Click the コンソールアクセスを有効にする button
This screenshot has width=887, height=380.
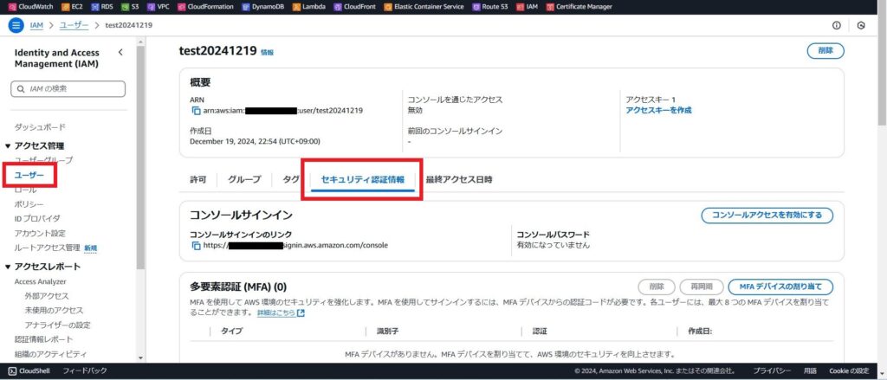coord(767,215)
